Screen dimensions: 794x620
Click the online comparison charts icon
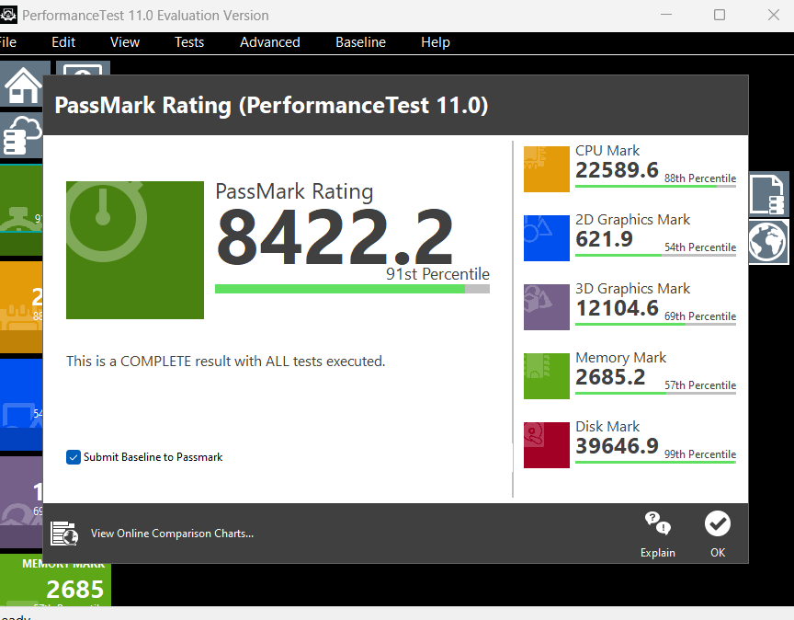coord(64,534)
